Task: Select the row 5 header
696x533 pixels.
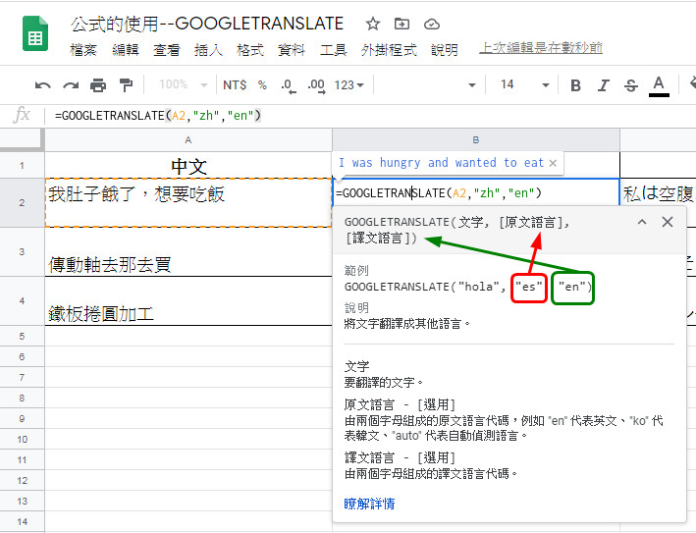Action: pos(22,336)
